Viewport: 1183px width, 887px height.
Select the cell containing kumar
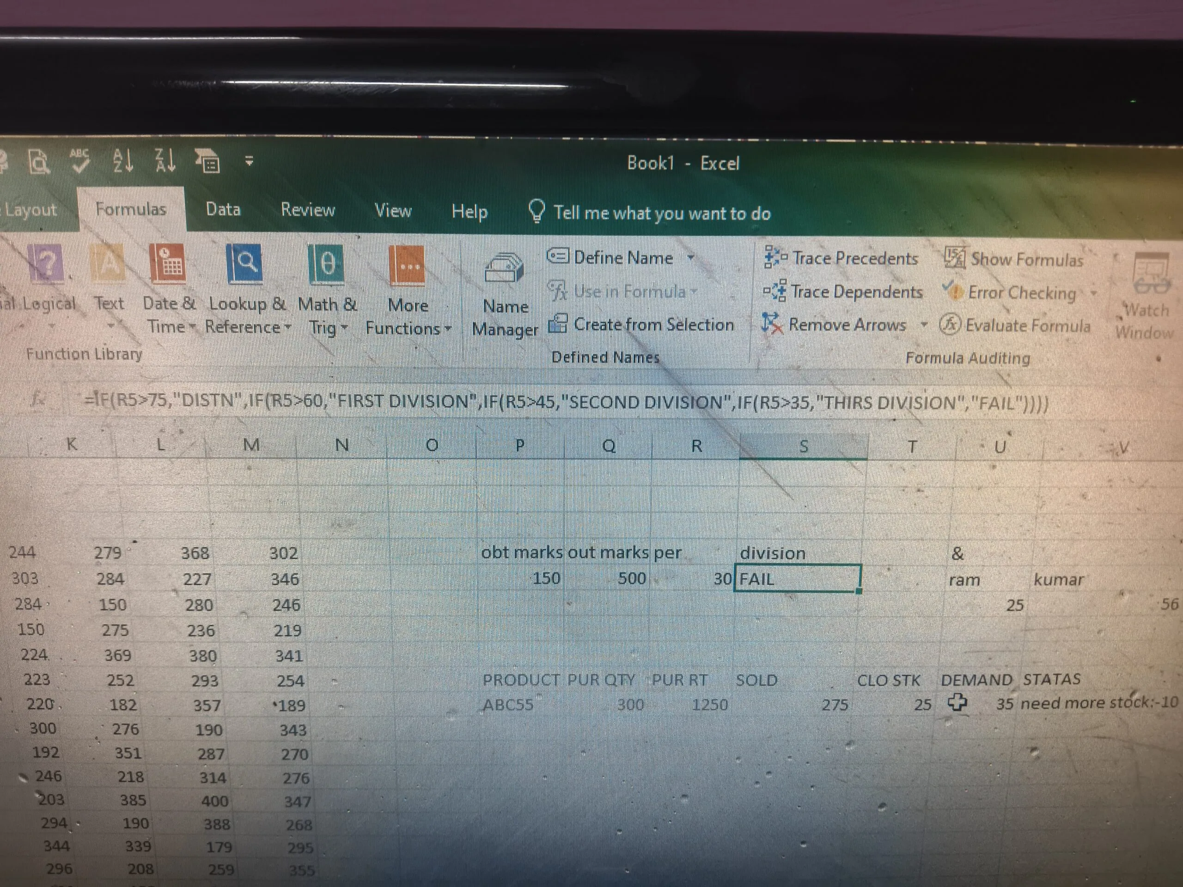[x=1058, y=580]
